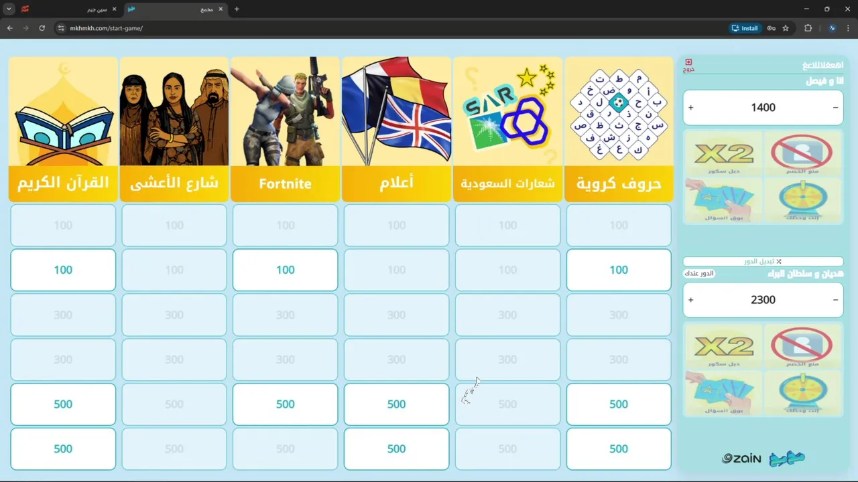Viewport: 858px width, 482px height.
Task: Open the حروف كروية category card
Action: (619, 129)
